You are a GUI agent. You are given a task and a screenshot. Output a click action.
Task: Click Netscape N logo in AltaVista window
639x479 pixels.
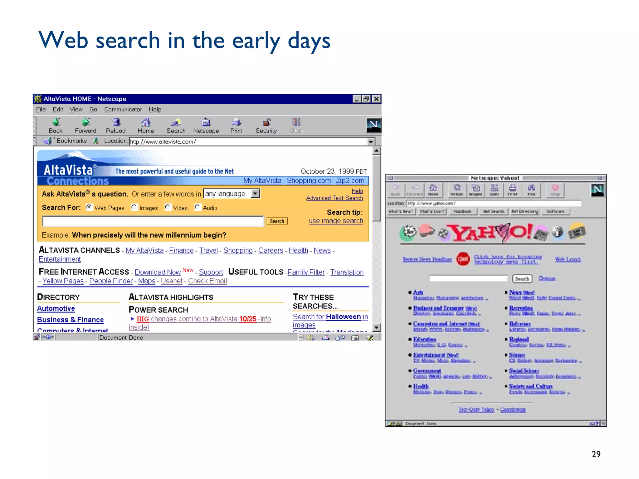(x=373, y=125)
